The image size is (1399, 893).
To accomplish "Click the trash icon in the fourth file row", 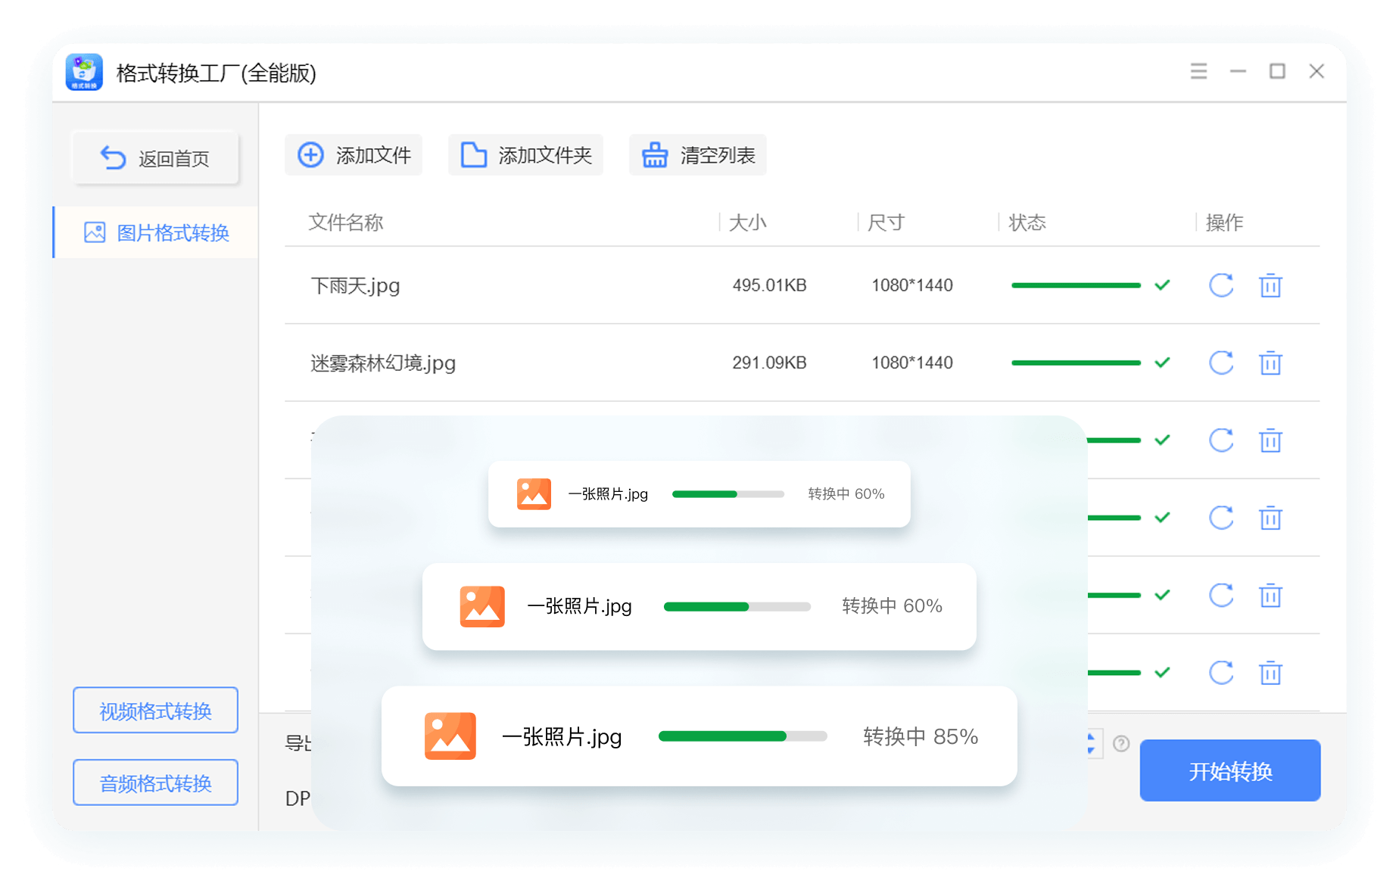I will (x=1270, y=518).
